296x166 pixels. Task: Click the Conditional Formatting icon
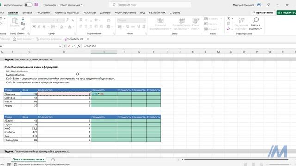tap(160, 20)
